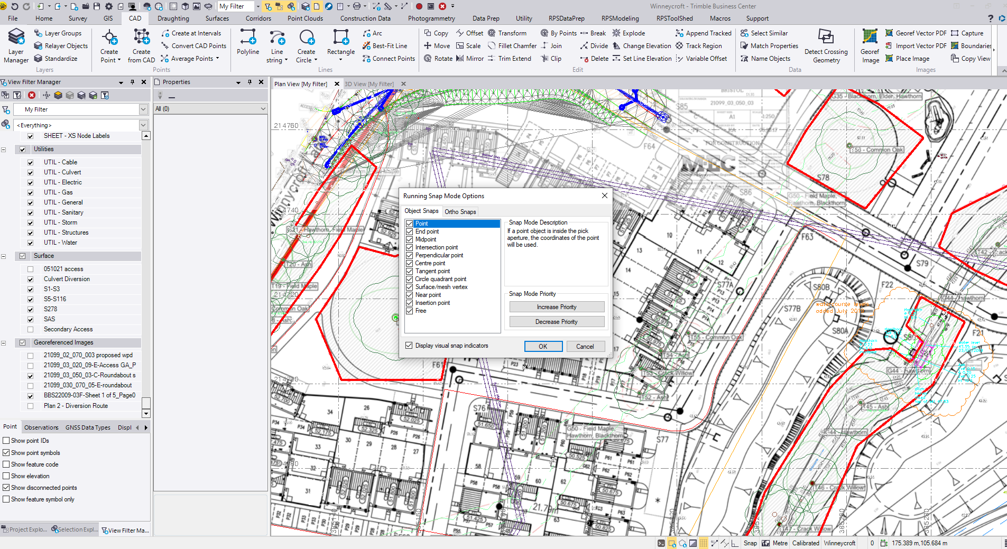Confirm snap options with OK
The image size is (1007, 549).
coord(543,347)
